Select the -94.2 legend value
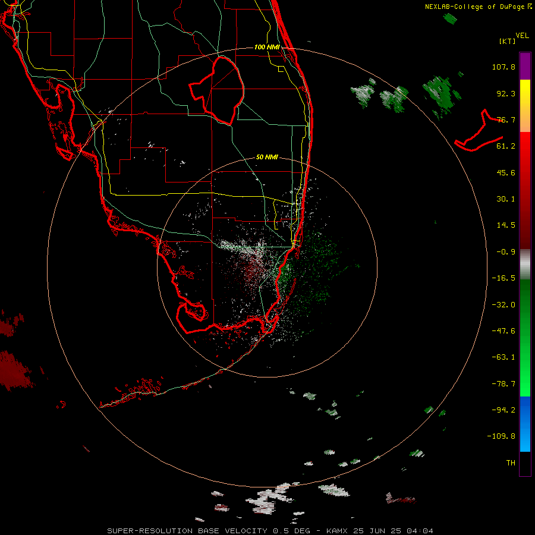 503,410
